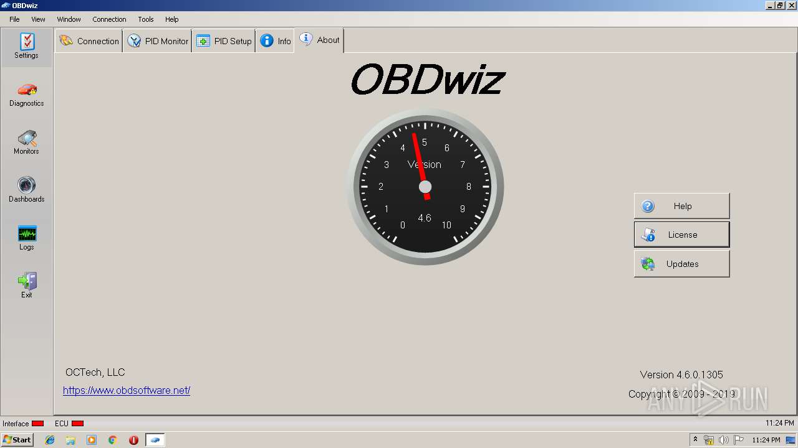Click the Copyright 2009 - 2019 text
The image size is (798, 448).
click(681, 394)
